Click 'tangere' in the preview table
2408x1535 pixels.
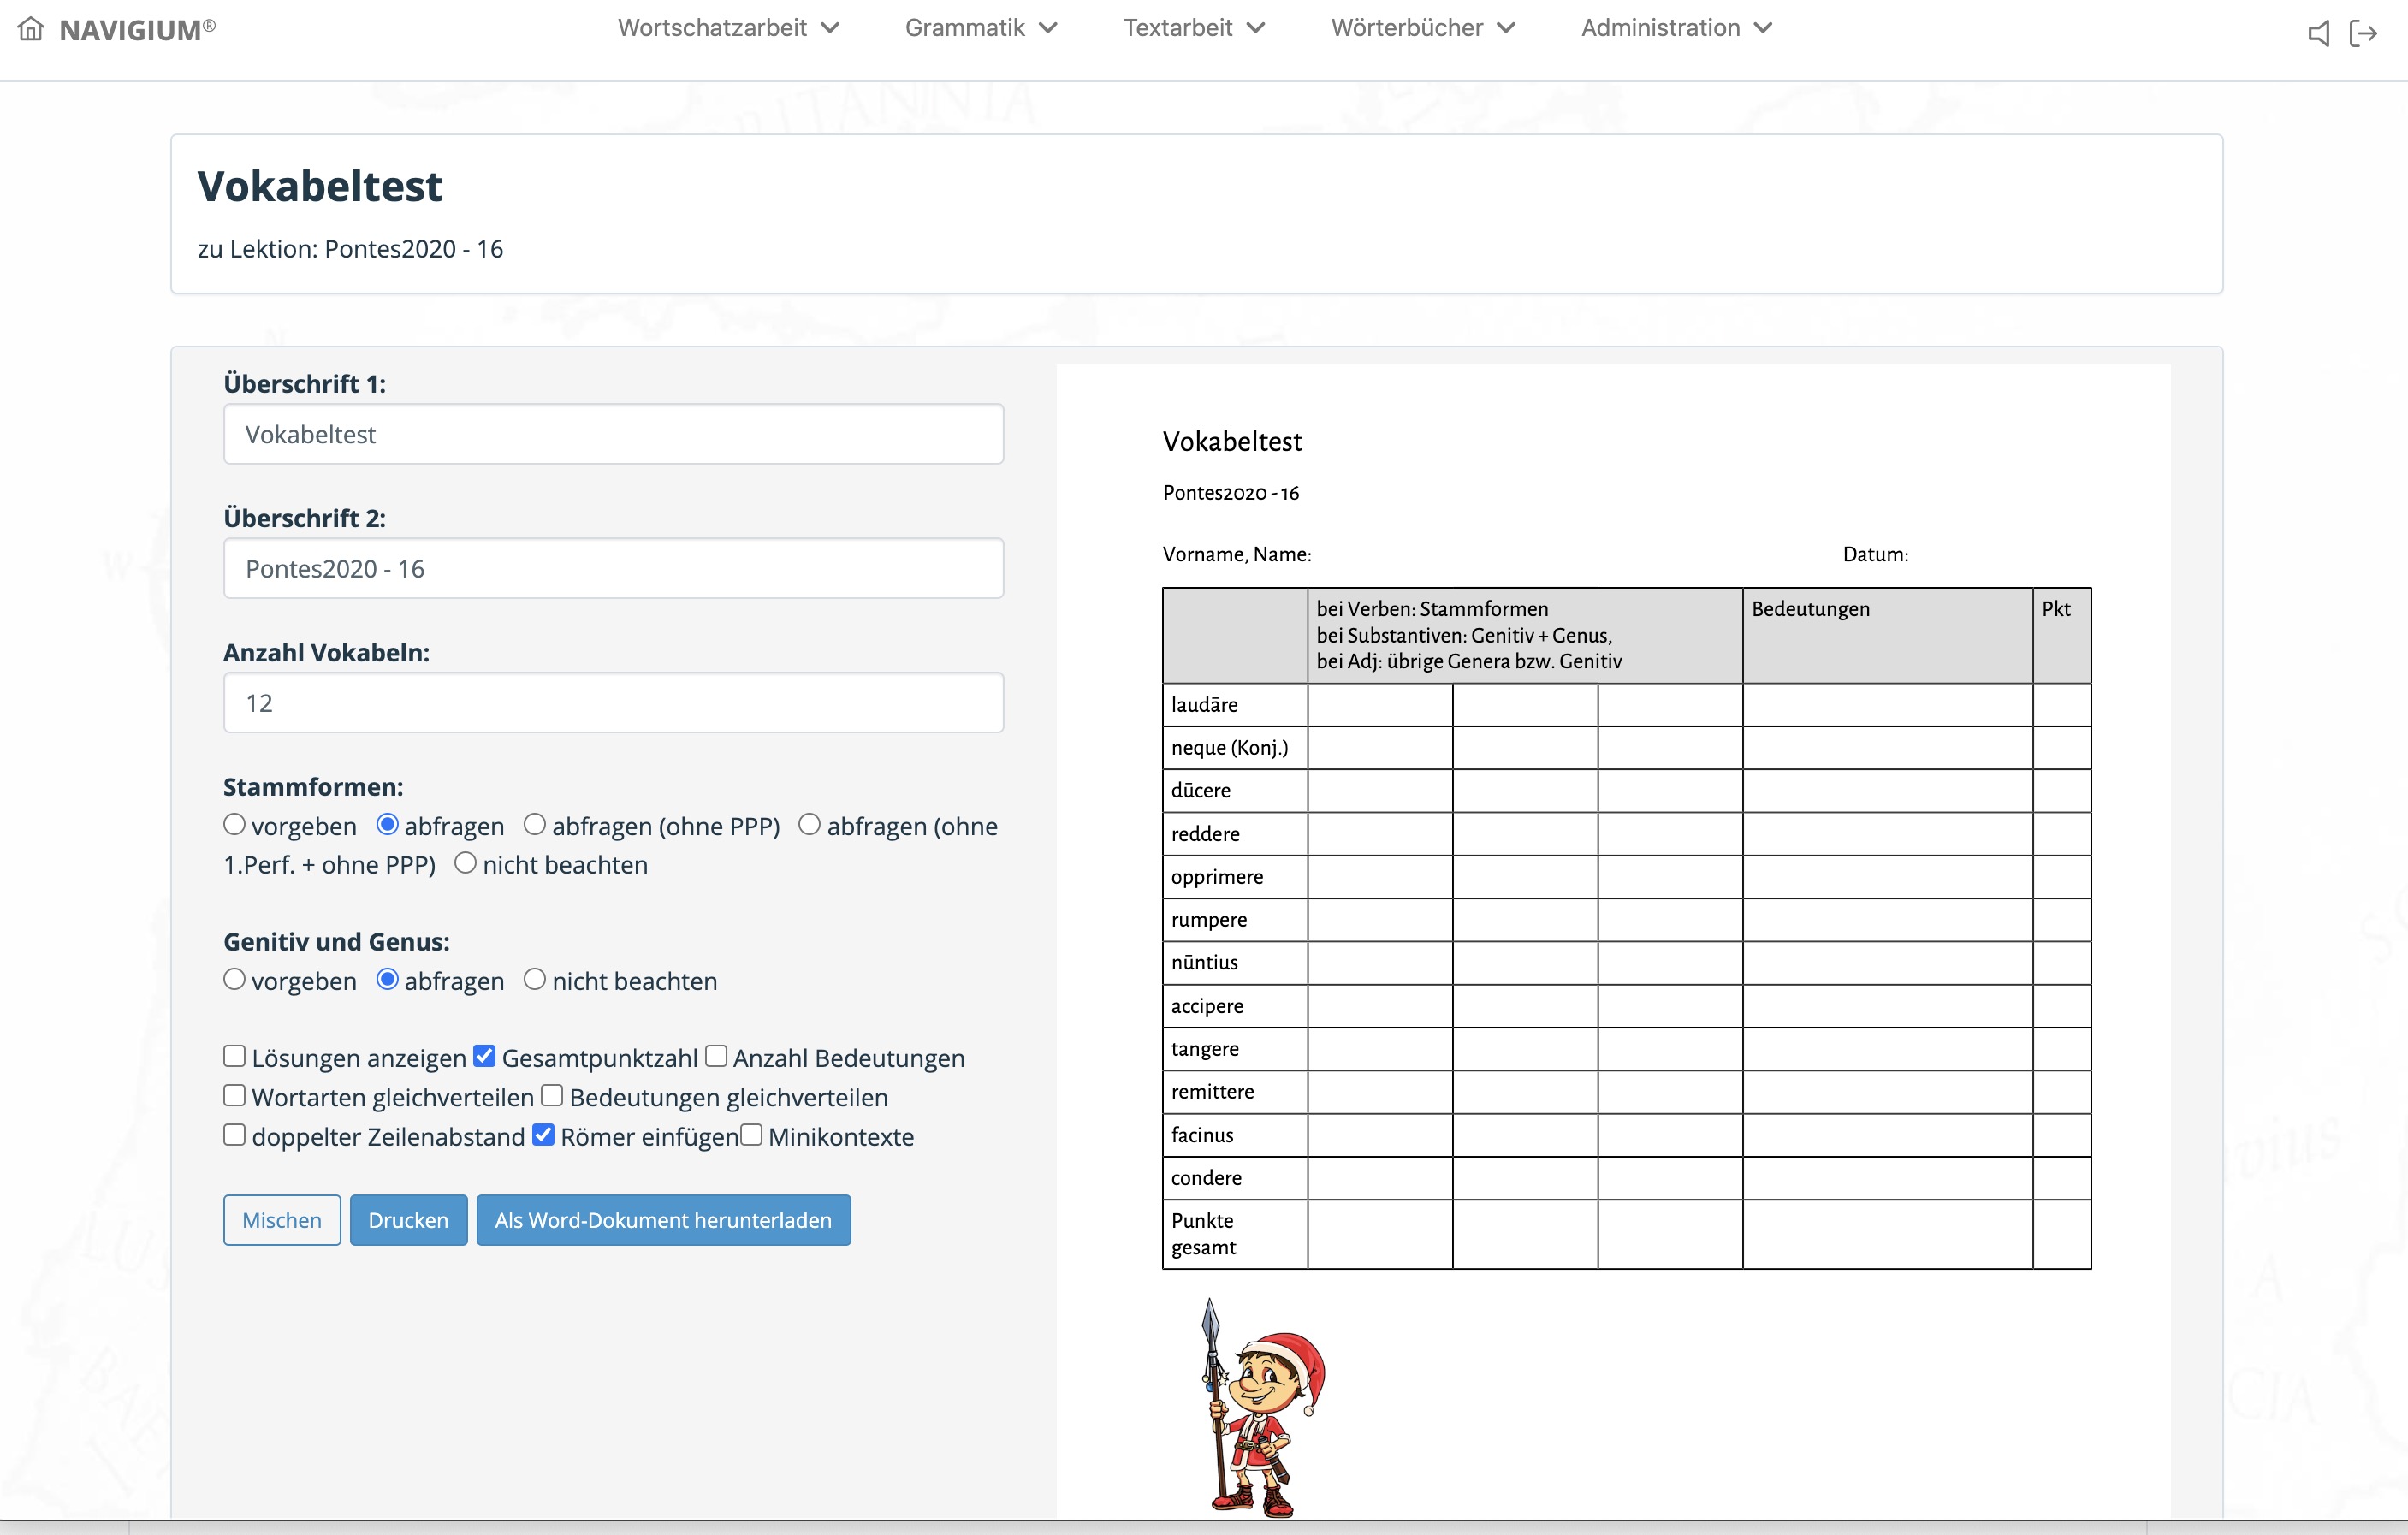click(x=1205, y=1049)
